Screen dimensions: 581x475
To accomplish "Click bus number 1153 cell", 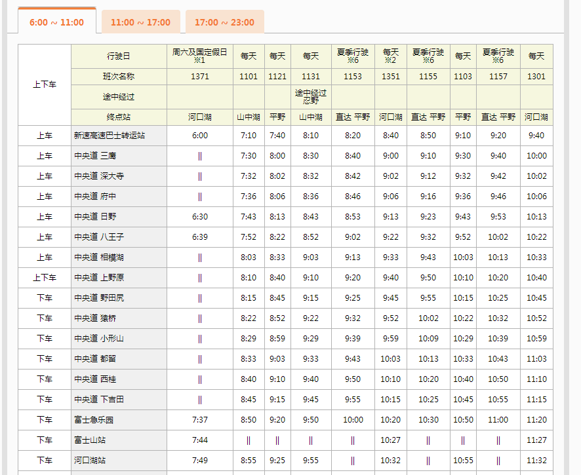I will [x=353, y=77].
